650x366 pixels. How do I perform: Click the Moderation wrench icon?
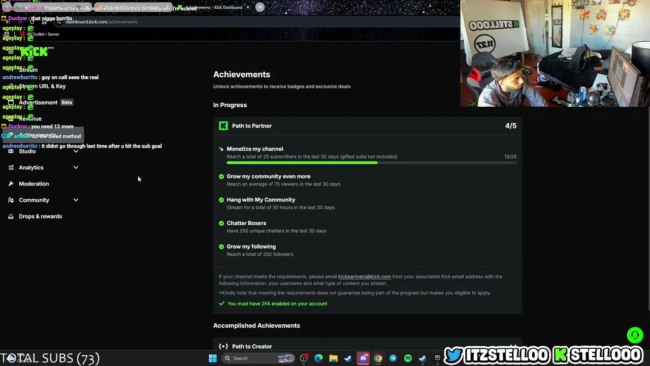[11, 184]
